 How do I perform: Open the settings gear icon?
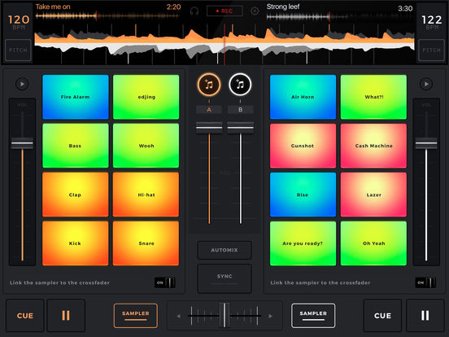coord(255,11)
